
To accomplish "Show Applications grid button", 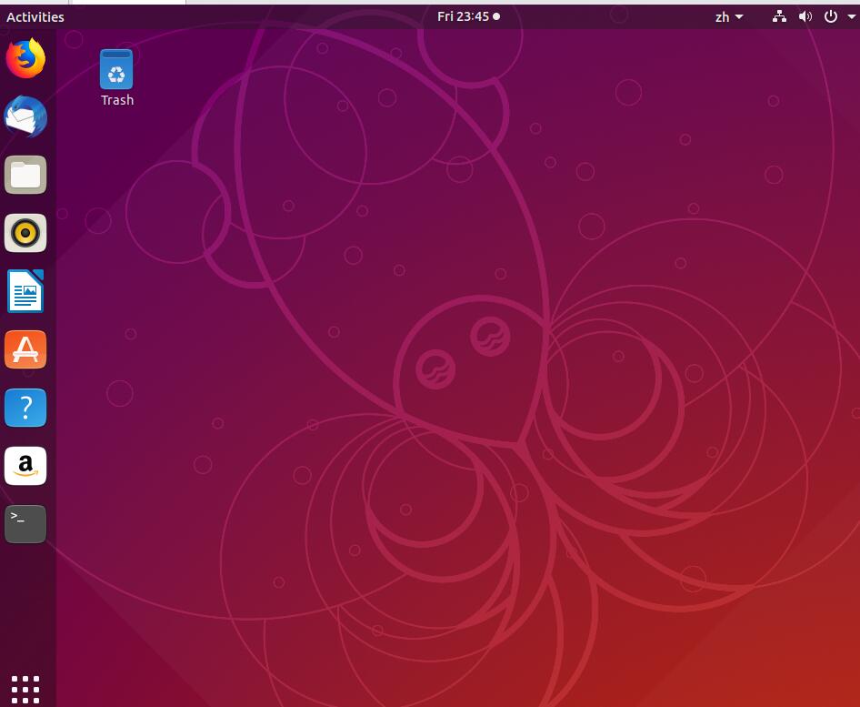I will pos(25,689).
